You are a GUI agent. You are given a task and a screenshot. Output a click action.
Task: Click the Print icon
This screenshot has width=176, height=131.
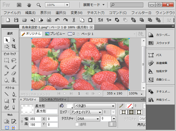[x=49, y=20]
